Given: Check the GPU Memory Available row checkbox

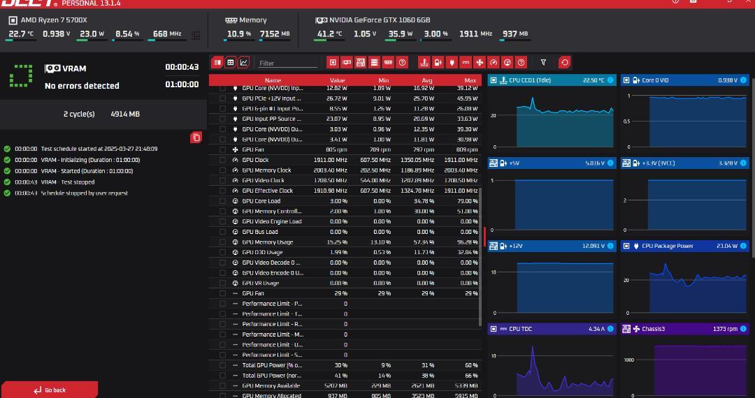Looking at the screenshot, I should (x=222, y=385).
